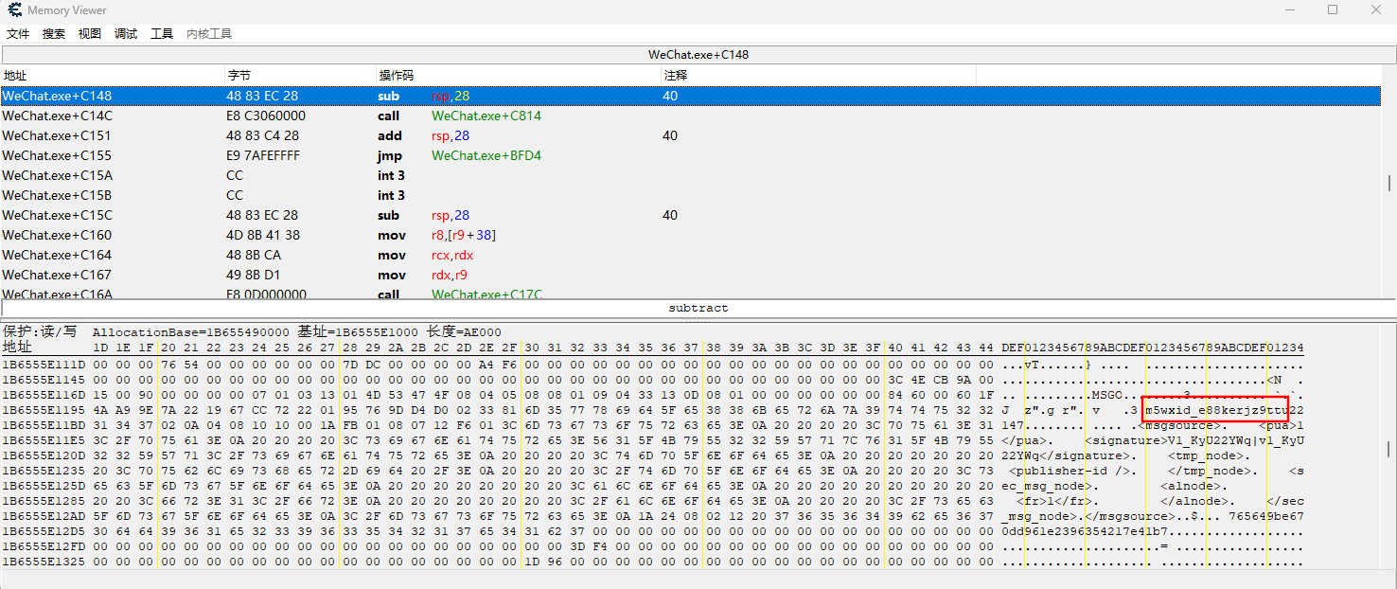
Task: Click the disassembler vertical scrollbar thumb
Action: (x=1388, y=184)
